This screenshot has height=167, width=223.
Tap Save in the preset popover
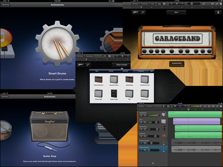click(x=152, y=71)
